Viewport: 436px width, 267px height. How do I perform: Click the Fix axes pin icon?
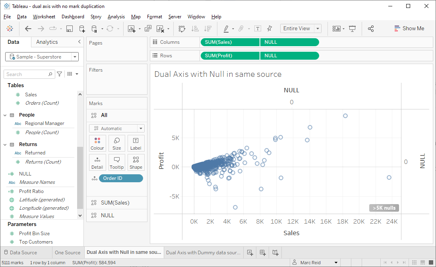pyautogui.click(x=270, y=29)
